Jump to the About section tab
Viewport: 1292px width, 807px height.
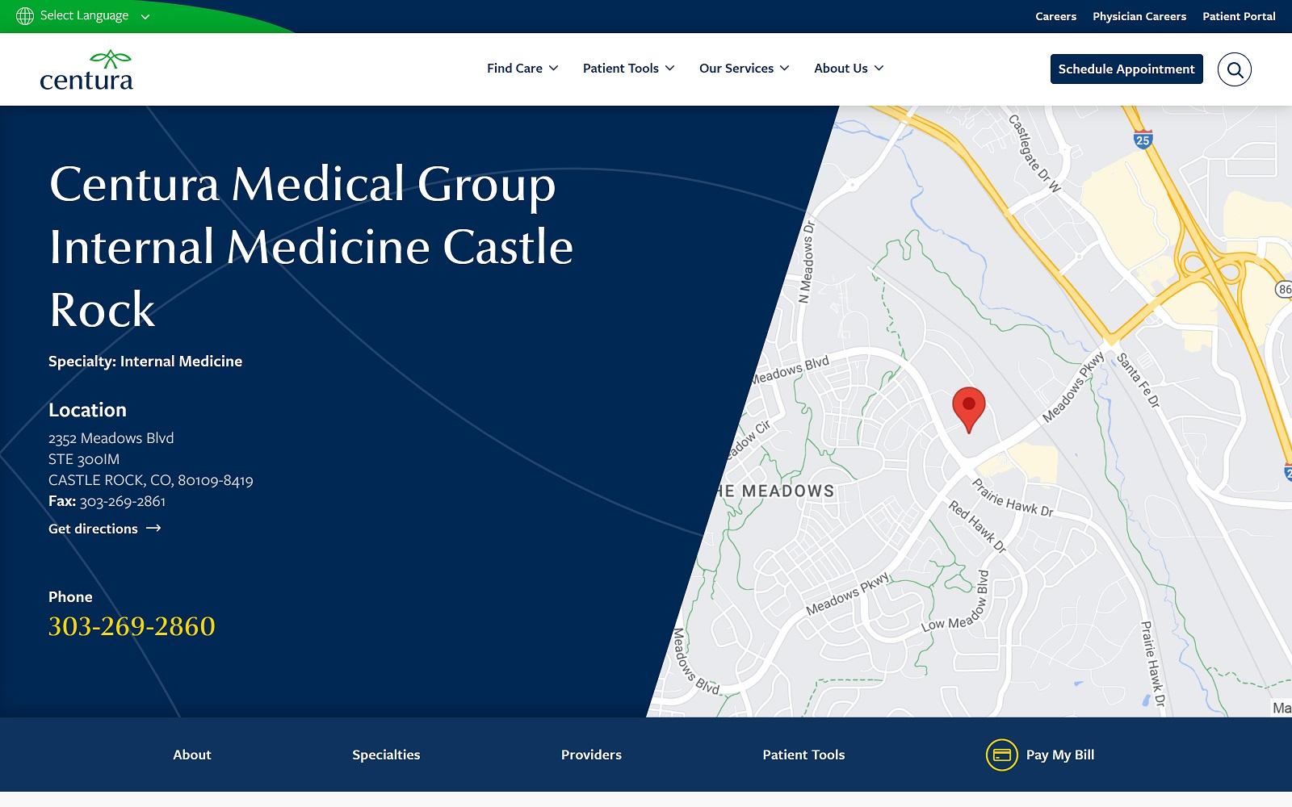tap(192, 755)
